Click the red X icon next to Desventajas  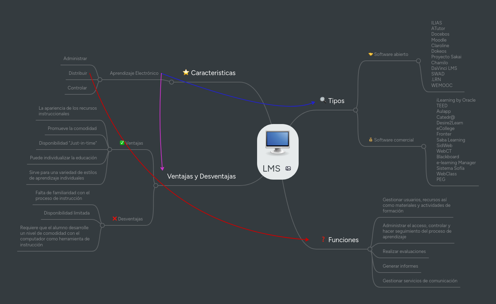tap(115, 218)
